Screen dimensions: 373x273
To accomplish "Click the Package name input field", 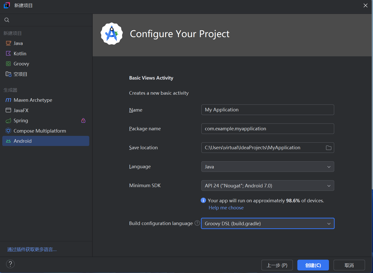I will (x=267, y=129).
